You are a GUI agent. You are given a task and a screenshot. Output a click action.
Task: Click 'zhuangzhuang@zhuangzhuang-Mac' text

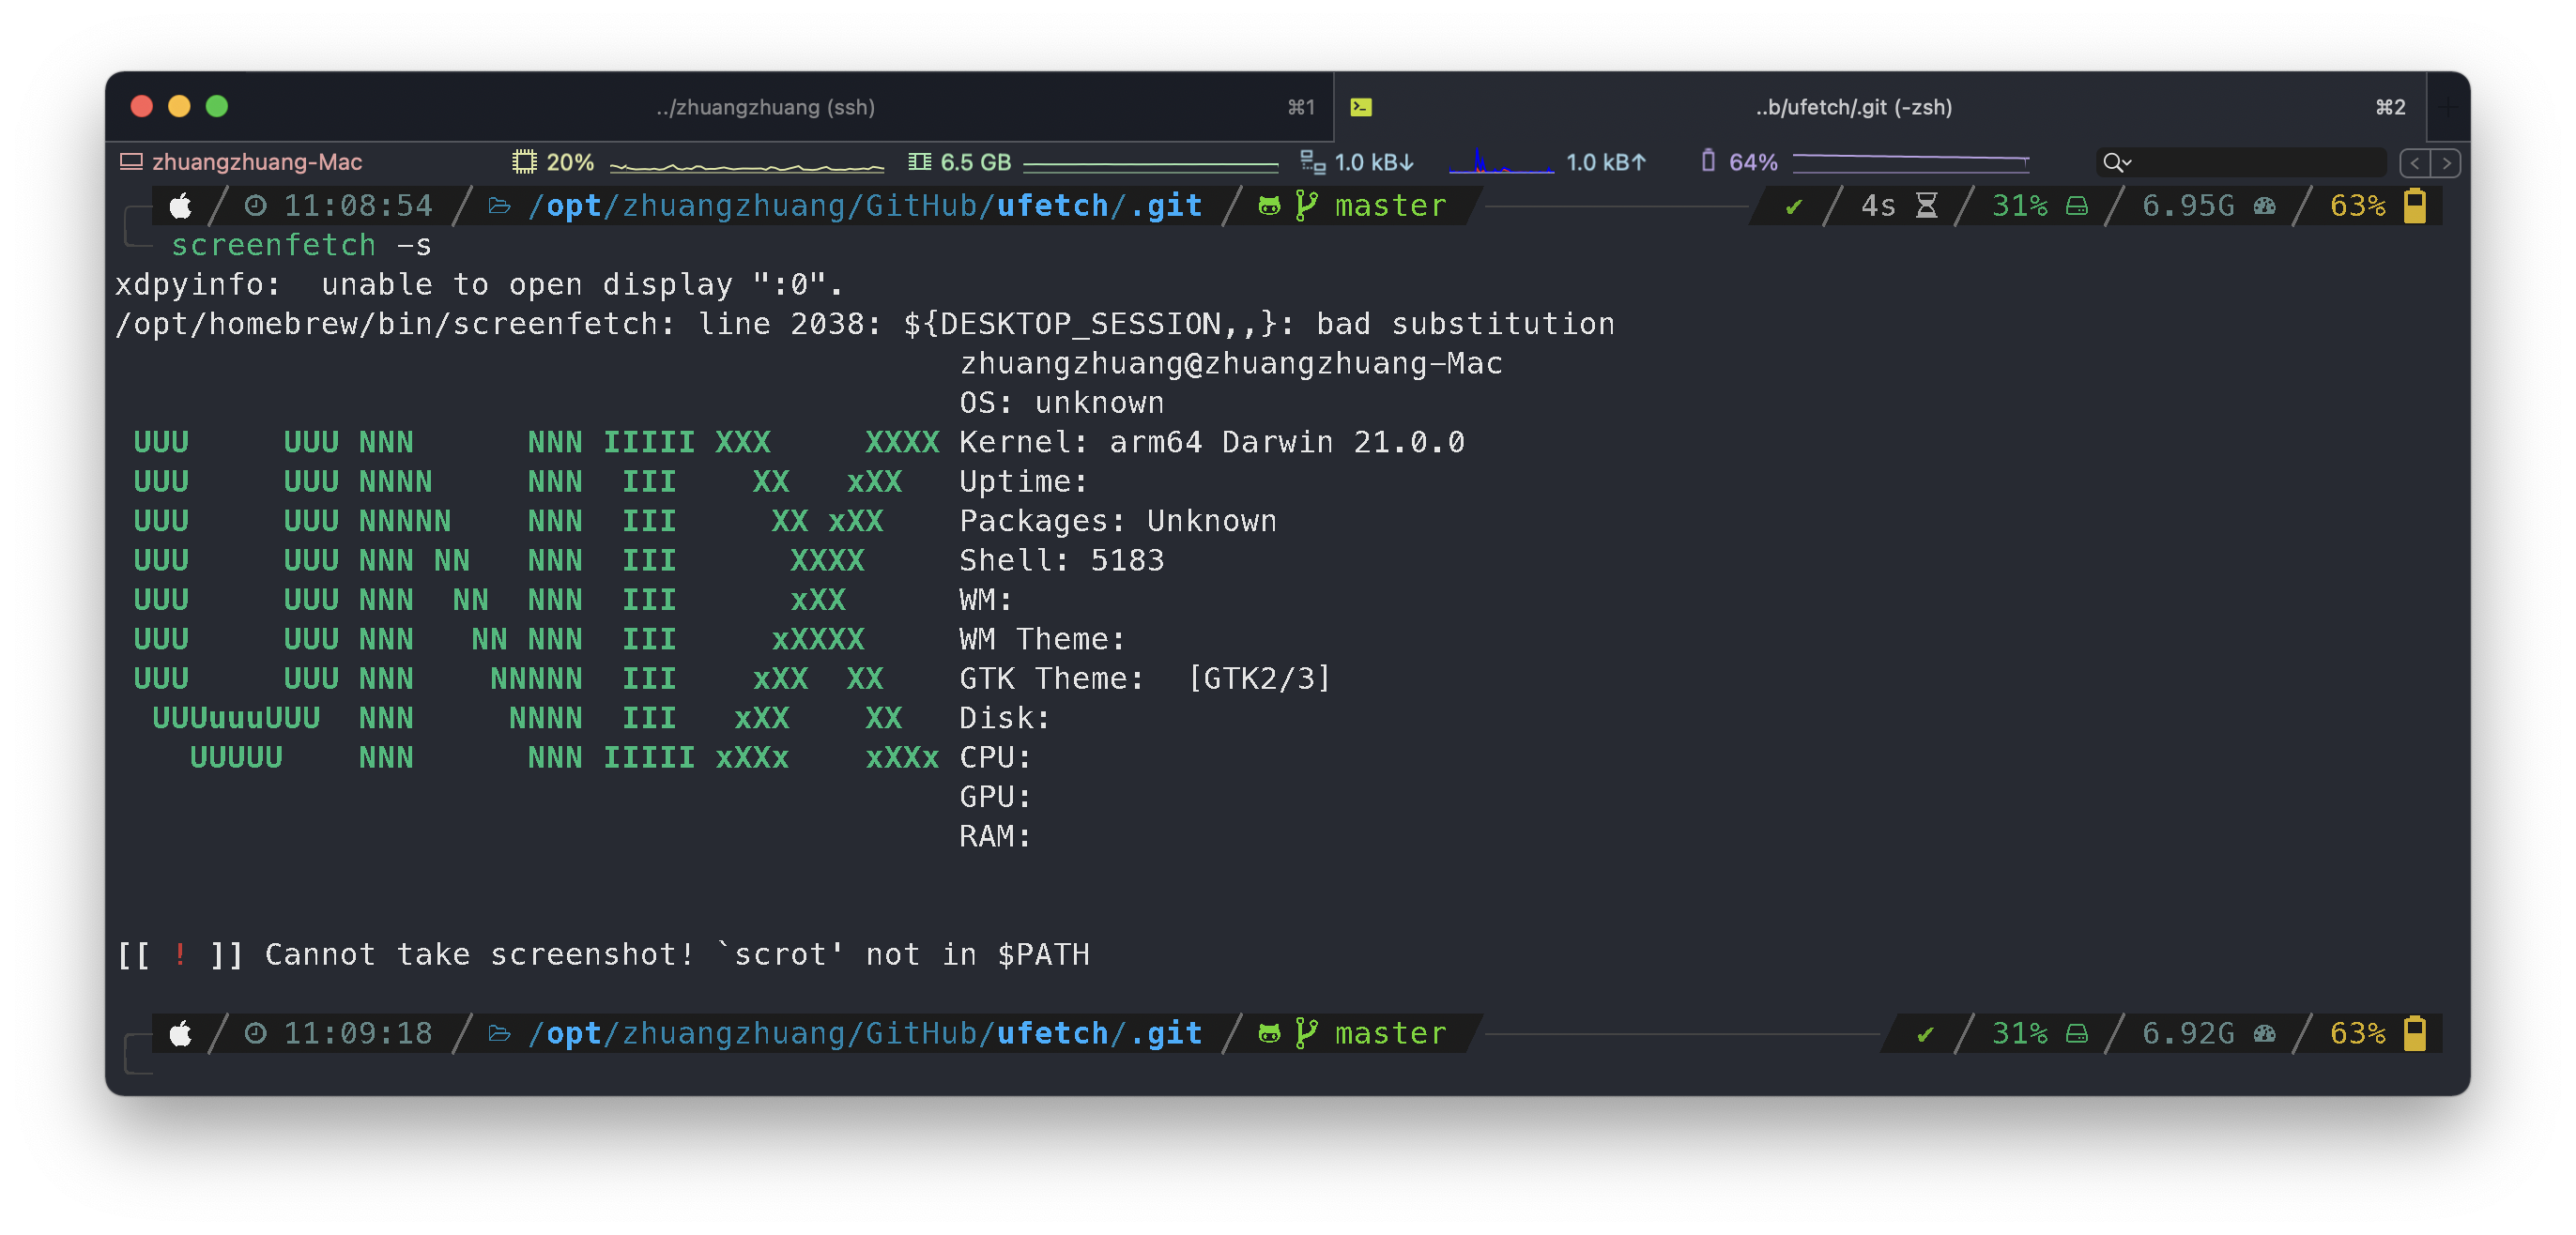(x=1231, y=363)
